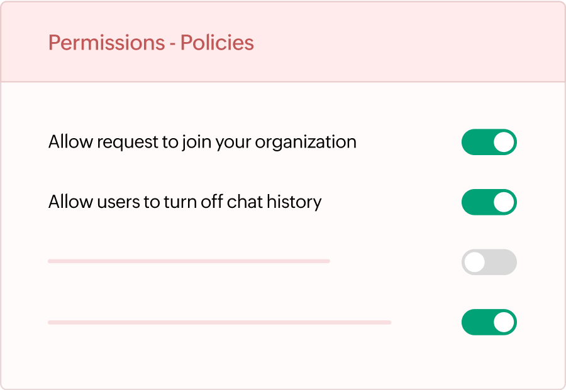Click the "Allow users to turn off chat history" label
The width and height of the screenshot is (566, 390).
[184, 202]
